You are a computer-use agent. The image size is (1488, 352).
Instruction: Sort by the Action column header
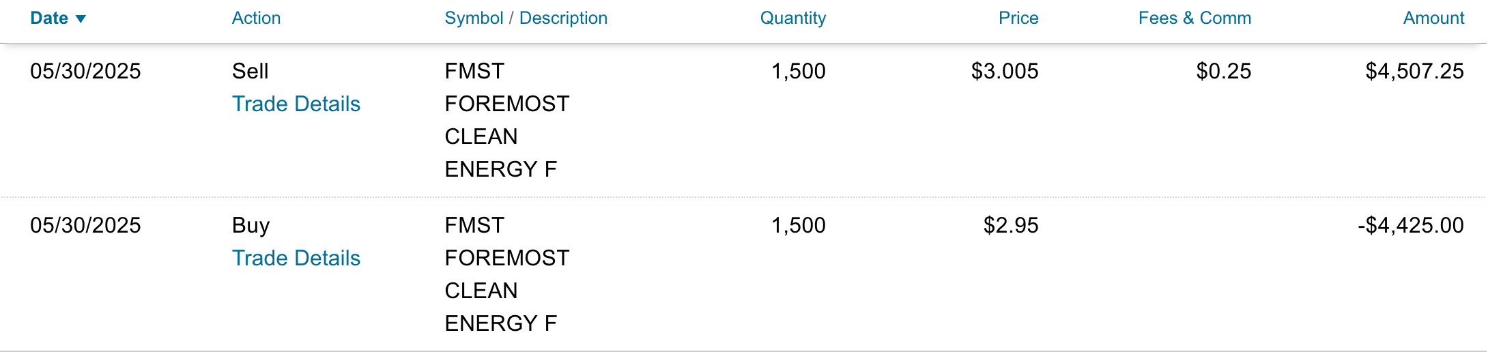256,18
